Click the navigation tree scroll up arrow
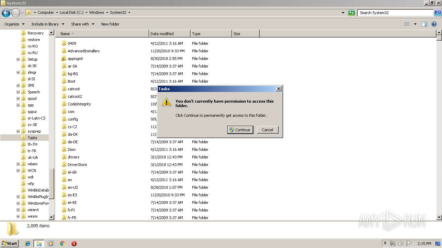Screen dimensions: 442x248 (51, 33)
